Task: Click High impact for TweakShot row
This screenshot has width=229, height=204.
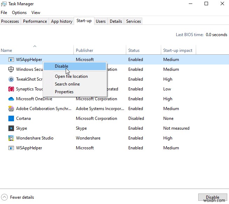Action: (x=168, y=79)
